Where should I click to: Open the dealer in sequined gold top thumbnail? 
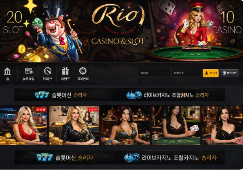click(x=125, y=125)
